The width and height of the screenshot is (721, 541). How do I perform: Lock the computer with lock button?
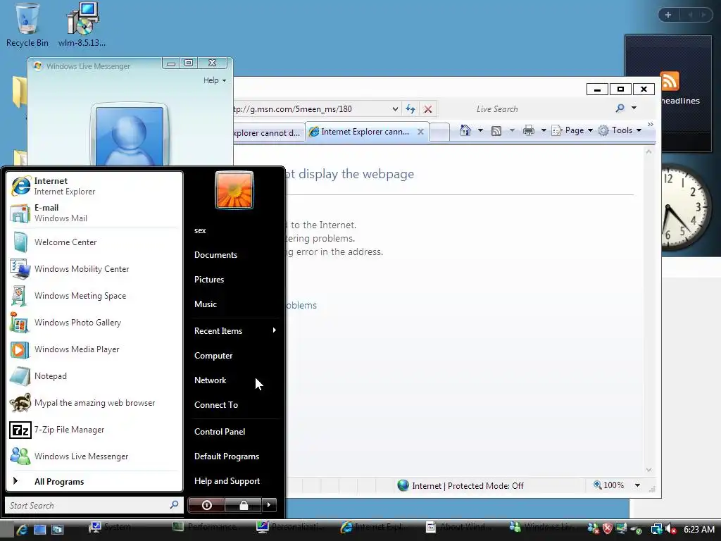pos(243,505)
